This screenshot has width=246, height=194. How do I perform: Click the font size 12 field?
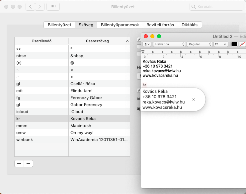pos(218,44)
